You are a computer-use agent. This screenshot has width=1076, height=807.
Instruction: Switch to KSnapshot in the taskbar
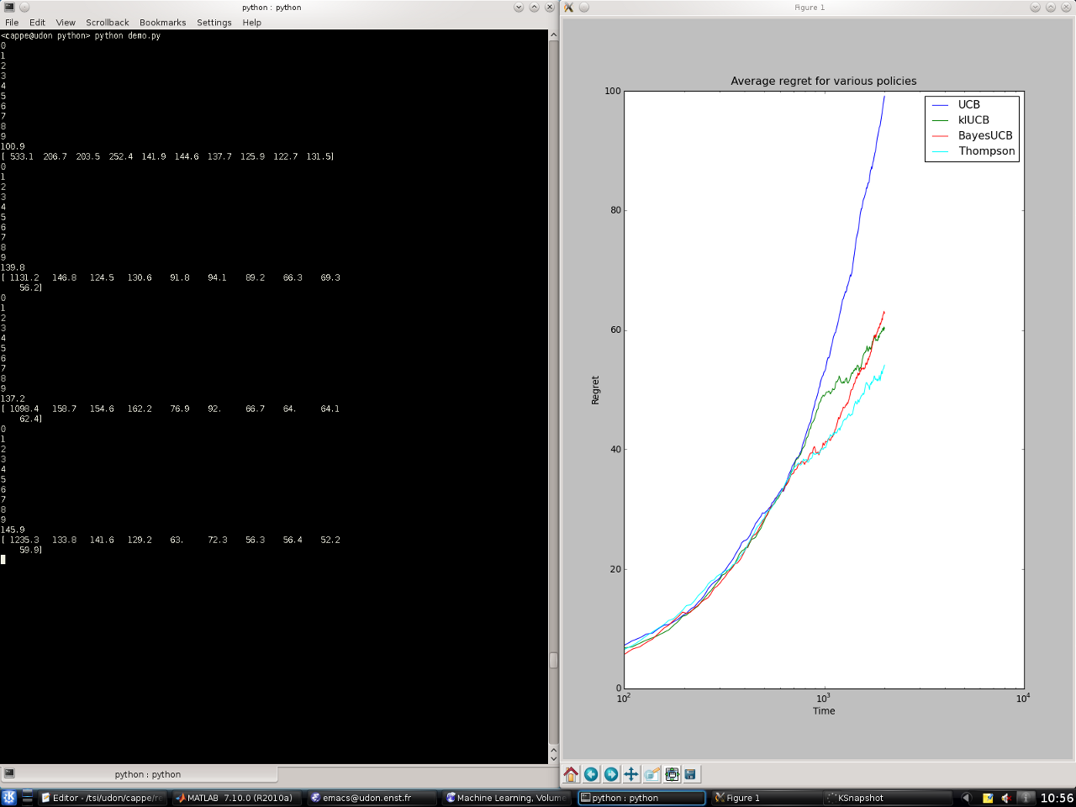(x=857, y=798)
